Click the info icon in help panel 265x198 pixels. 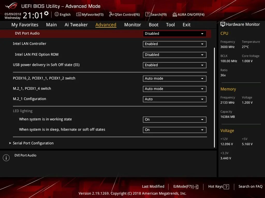[x=6, y=158]
